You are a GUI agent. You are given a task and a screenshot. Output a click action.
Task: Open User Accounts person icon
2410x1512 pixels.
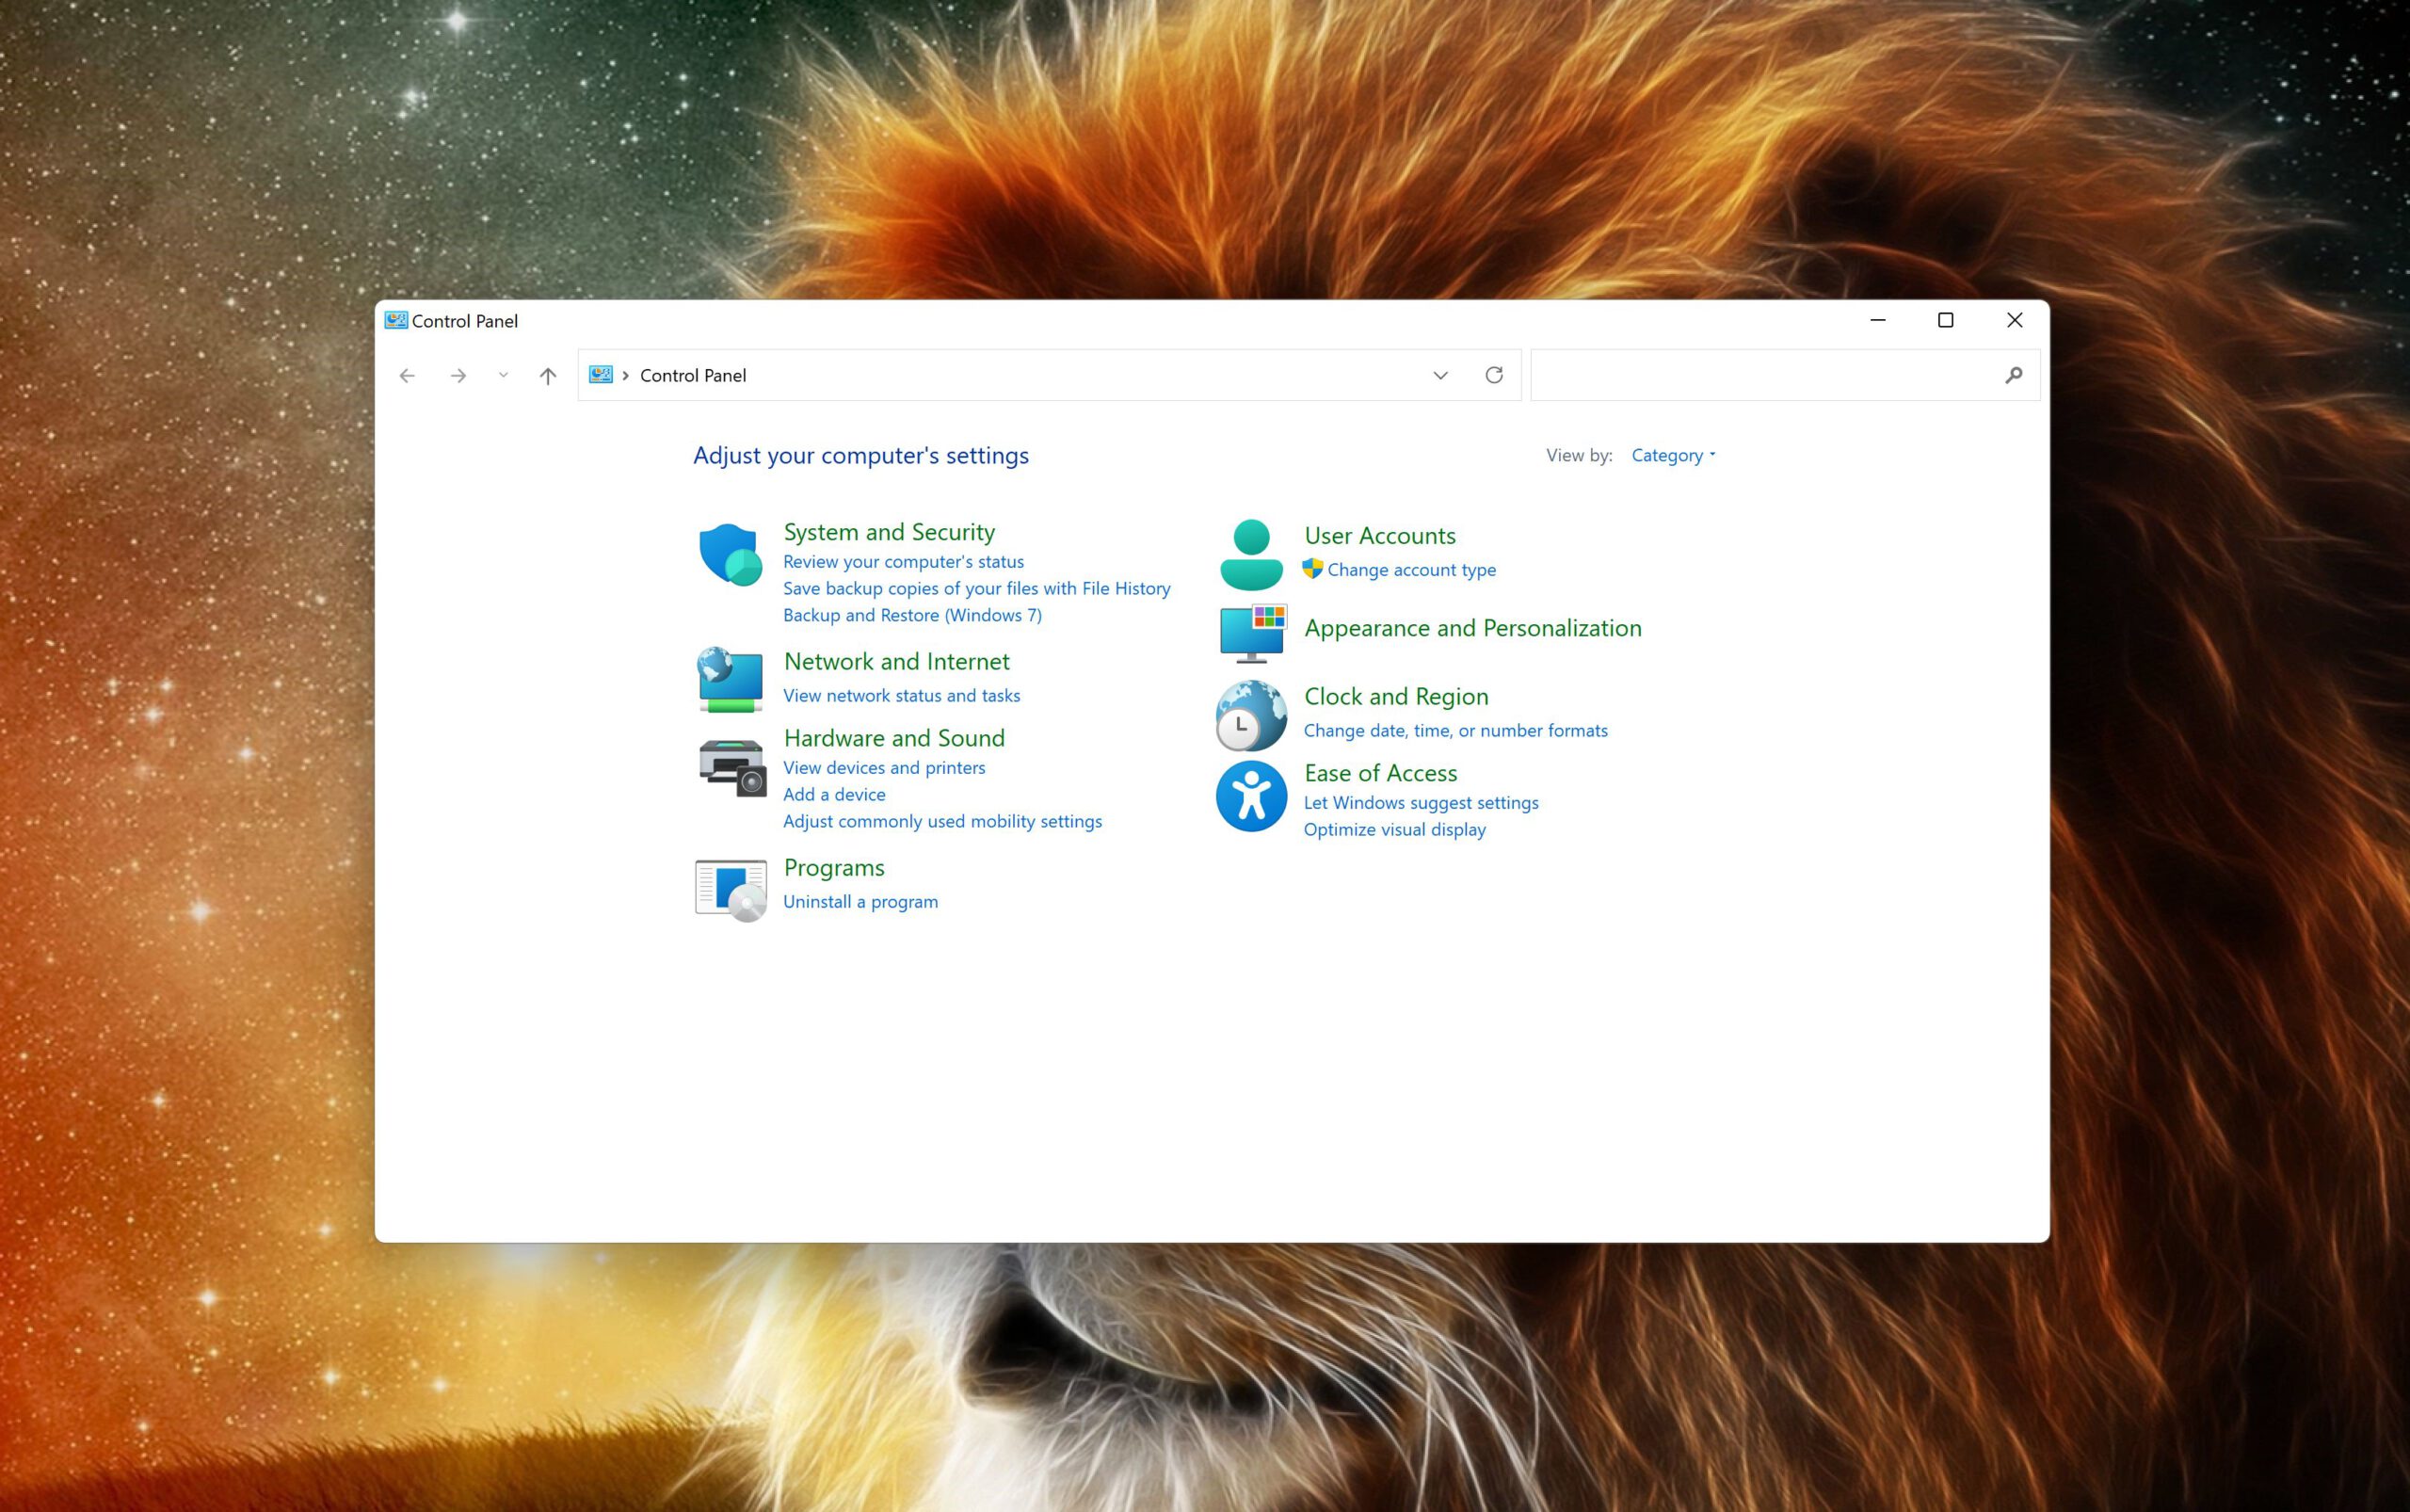1251,554
